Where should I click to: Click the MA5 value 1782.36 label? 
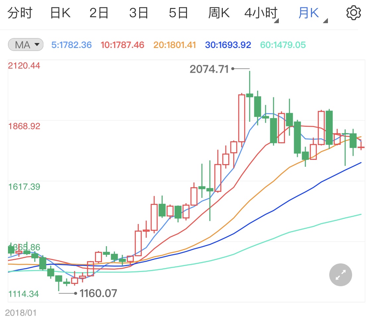pos(71,45)
